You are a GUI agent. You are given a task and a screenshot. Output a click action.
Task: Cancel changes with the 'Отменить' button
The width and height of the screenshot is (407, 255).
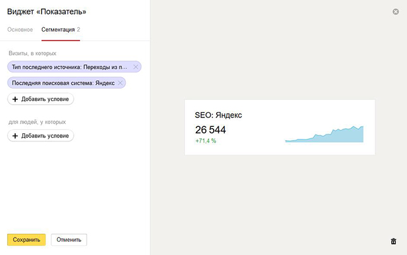[x=69, y=240]
